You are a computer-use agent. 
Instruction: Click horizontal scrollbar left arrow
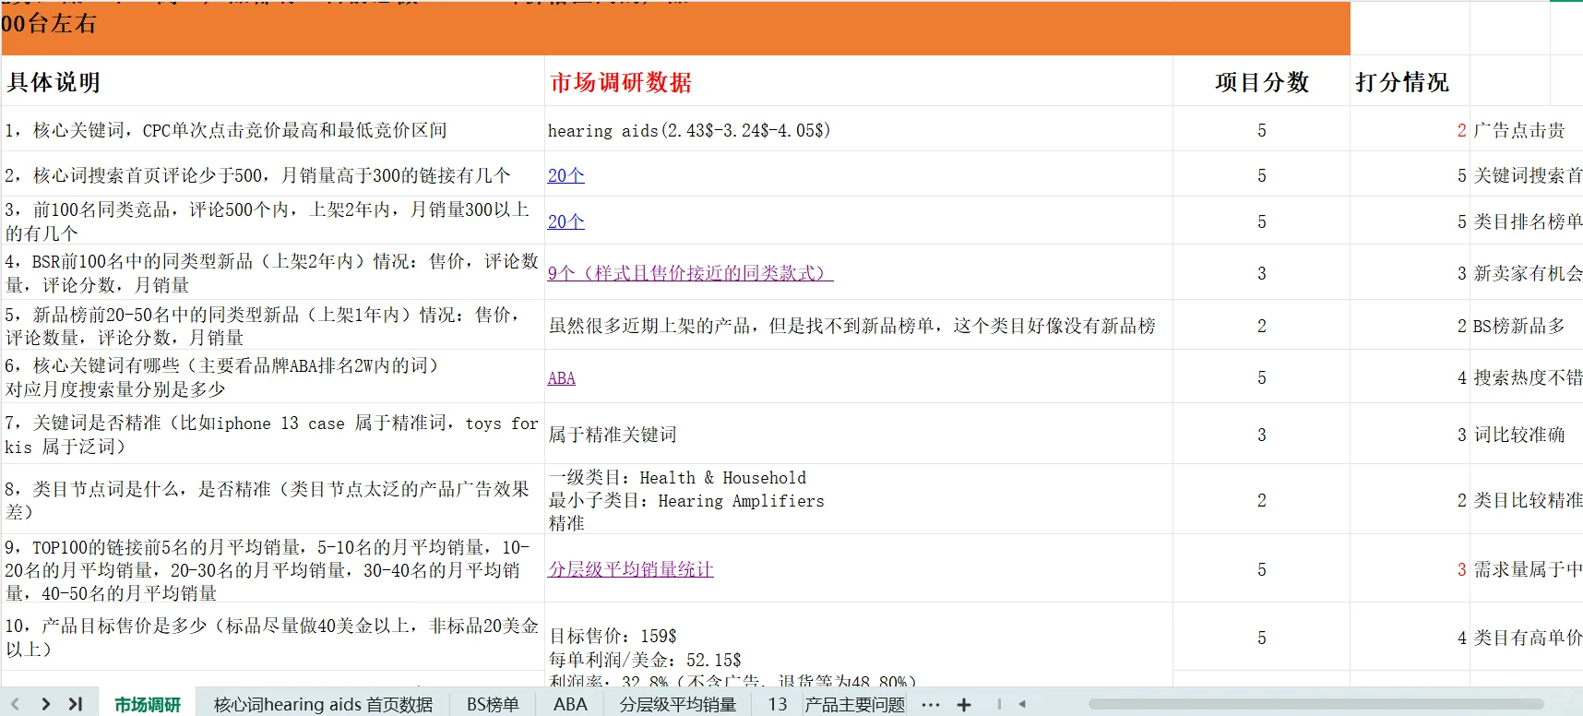coord(1022,704)
